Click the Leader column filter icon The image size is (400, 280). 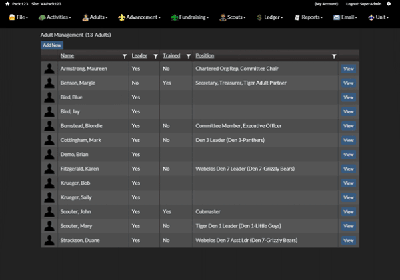155,56
